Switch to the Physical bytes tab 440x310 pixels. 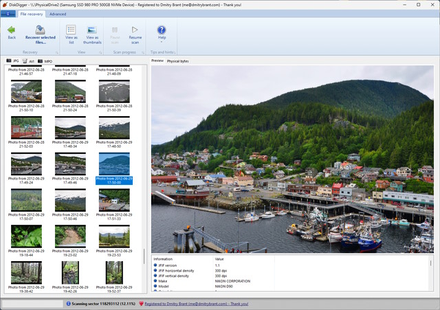[x=178, y=61]
